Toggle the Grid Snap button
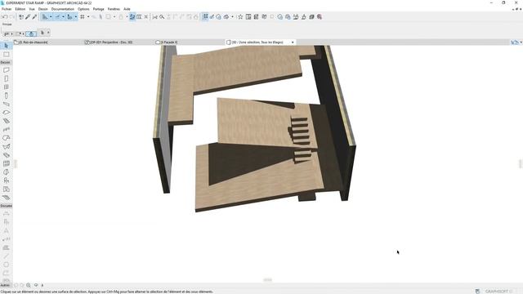The height and width of the screenshot is (294, 523). [83, 16]
